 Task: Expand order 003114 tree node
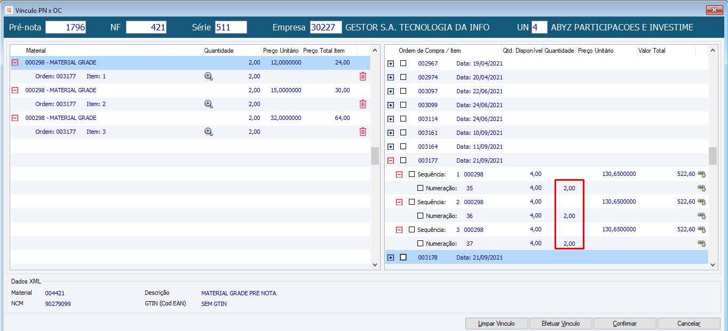391,119
